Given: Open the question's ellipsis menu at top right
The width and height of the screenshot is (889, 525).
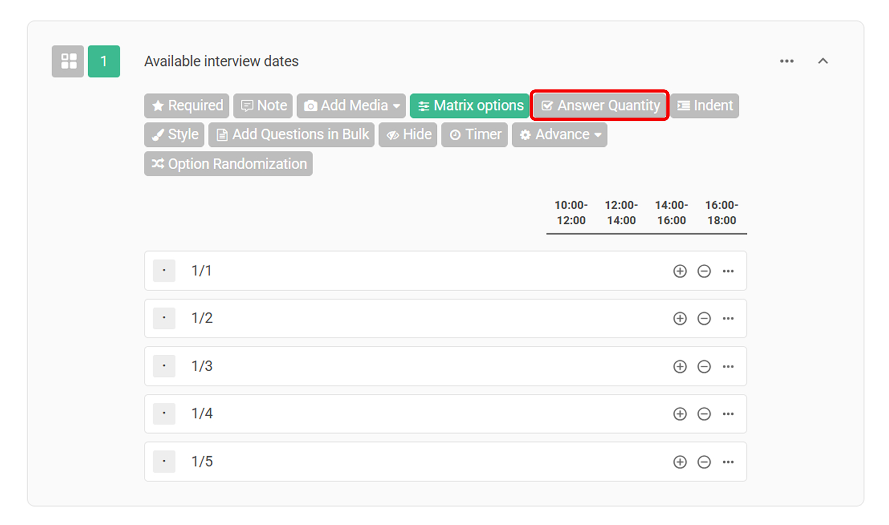Looking at the screenshot, I should point(786,61).
